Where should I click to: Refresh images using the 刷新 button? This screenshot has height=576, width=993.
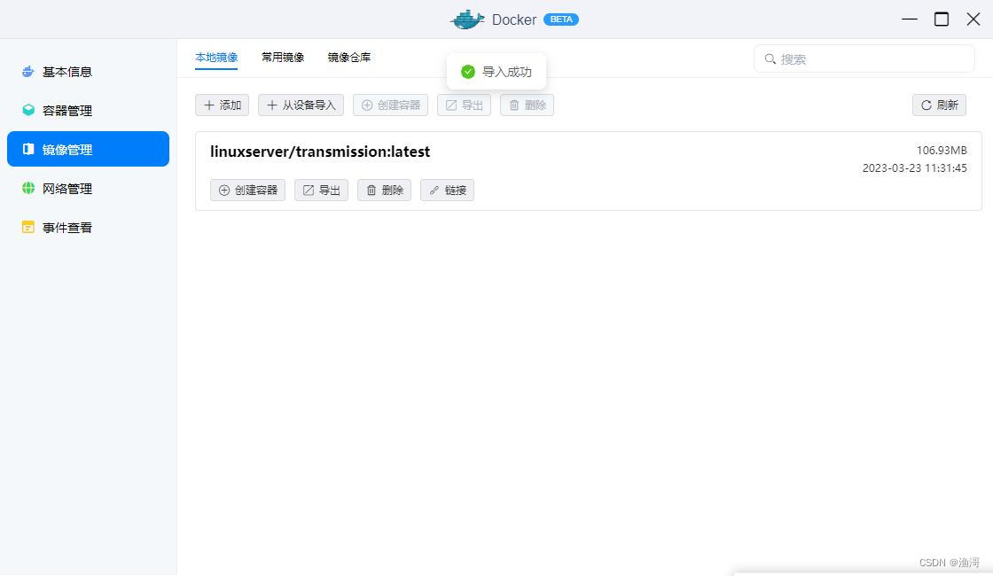click(x=939, y=105)
